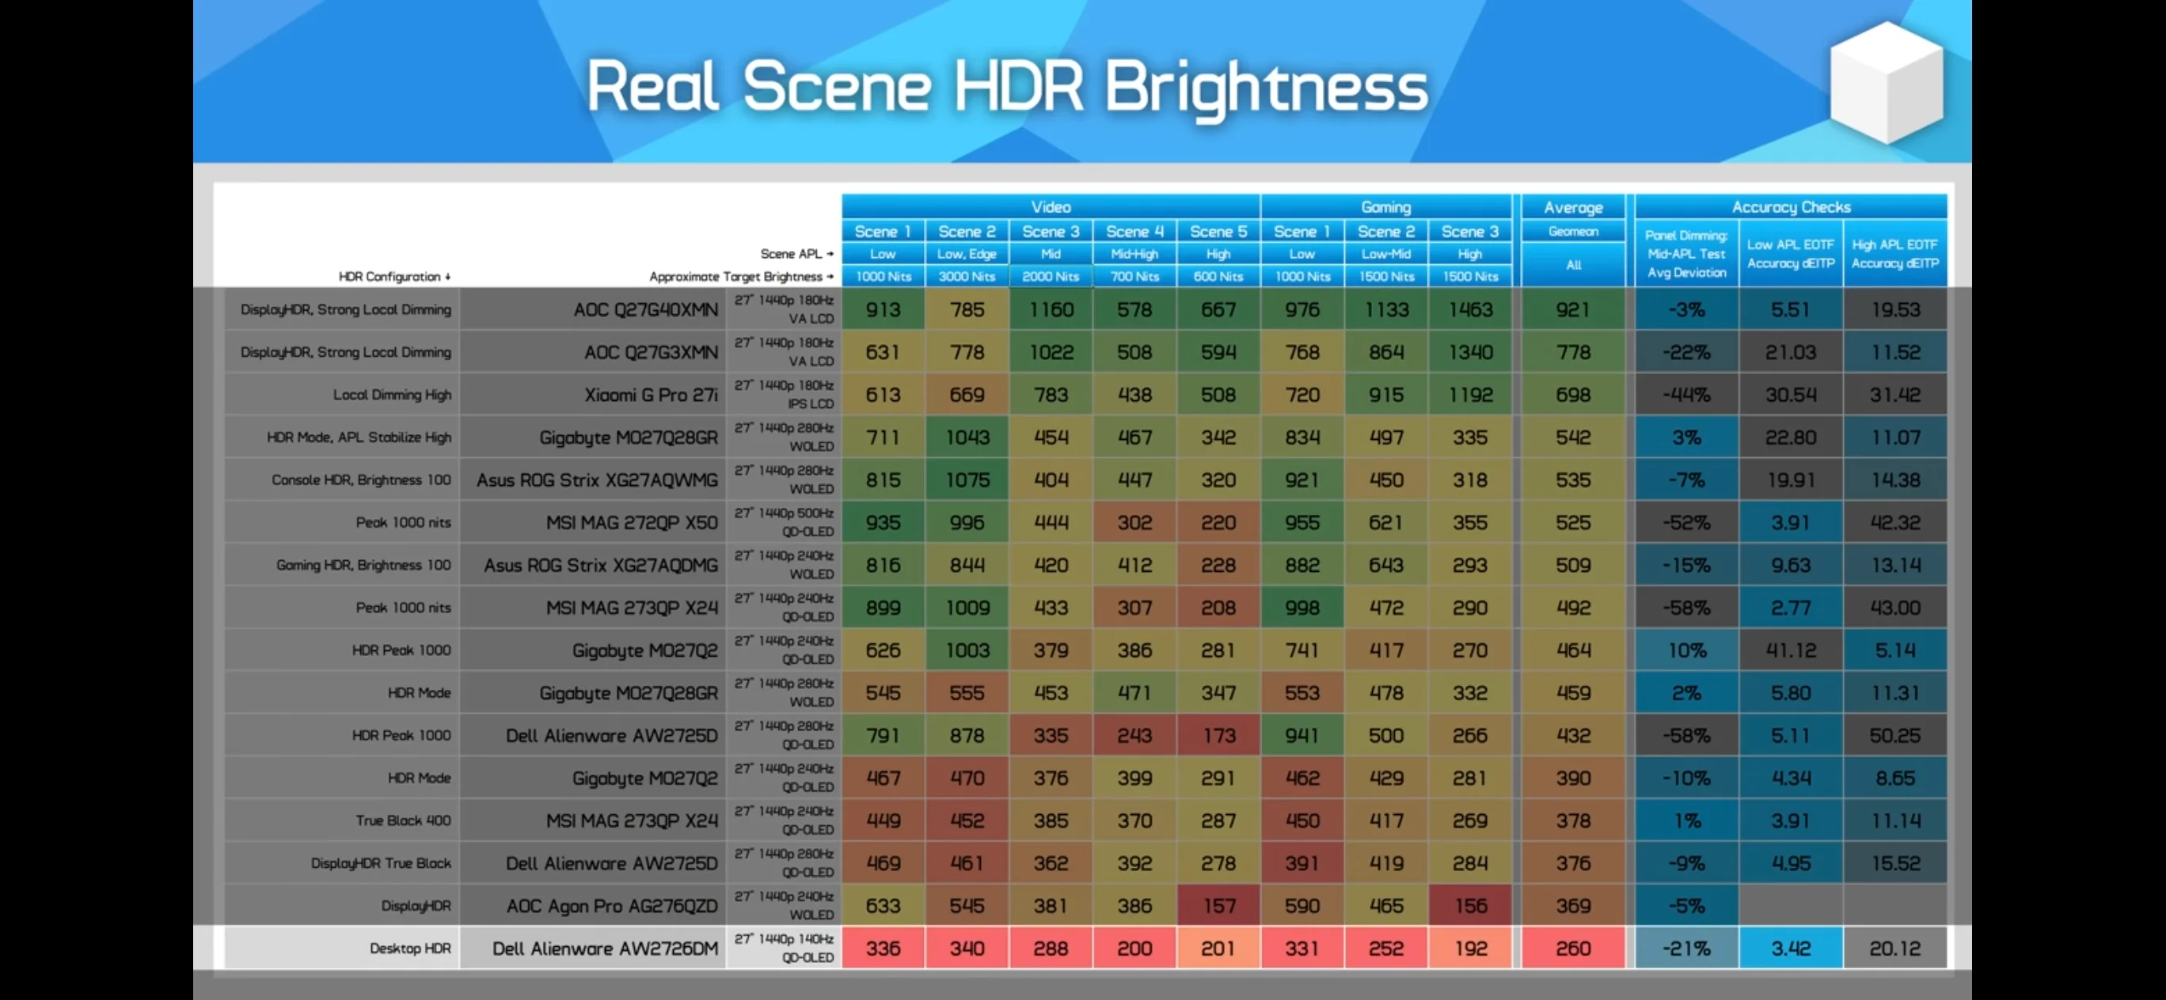Click Approximate Target Brightness arrow label

pyautogui.click(x=741, y=276)
